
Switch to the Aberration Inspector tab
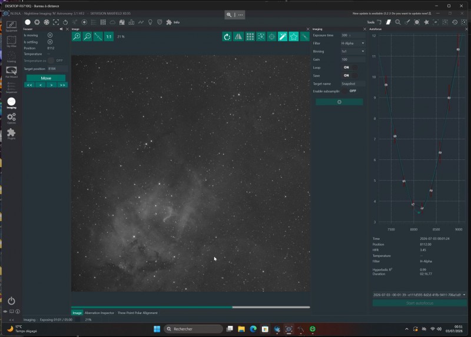click(99, 313)
